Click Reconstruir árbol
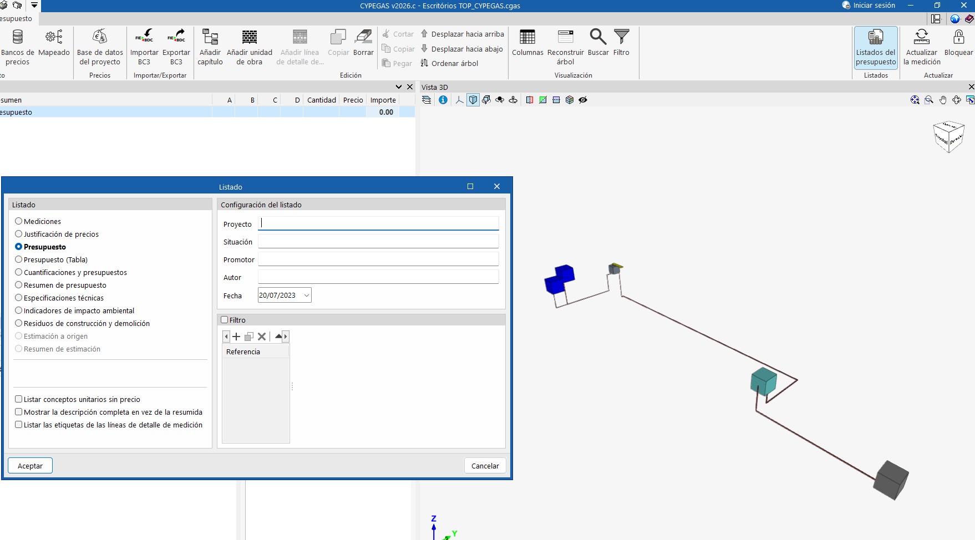Image resolution: width=975 pixels, height=540 pixels. [x=566, y=47]
